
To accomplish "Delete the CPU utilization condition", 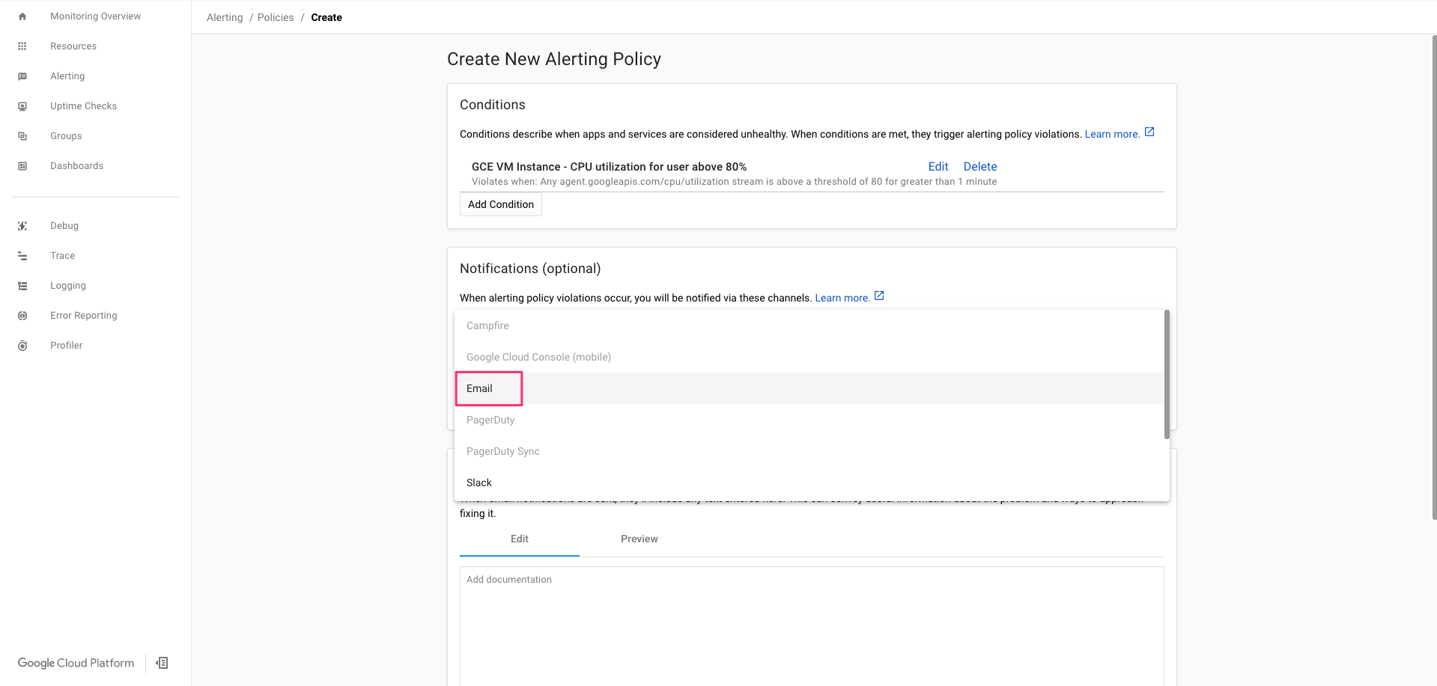I will 979,166.
